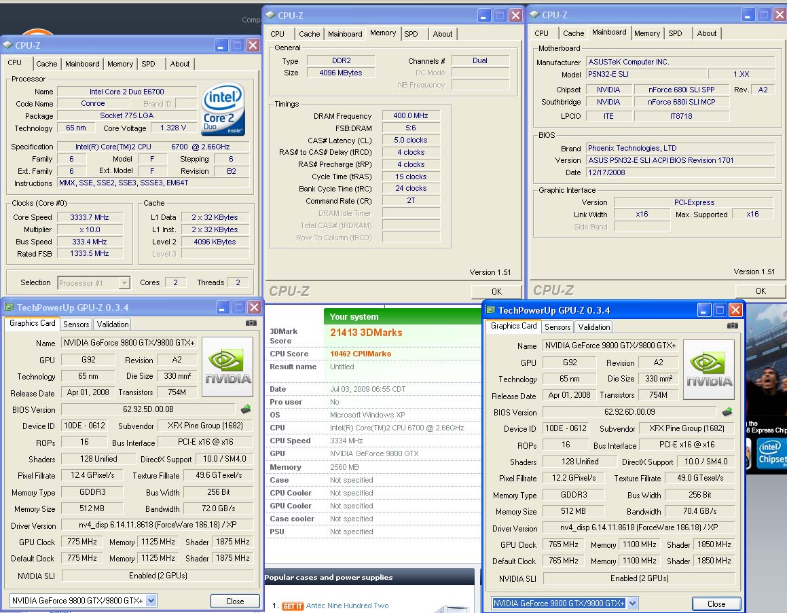Click BIOS Version 62.92.6D.00.09 in right GPU-Z
This screenshot has height=613, width=787.
(629, 412)
